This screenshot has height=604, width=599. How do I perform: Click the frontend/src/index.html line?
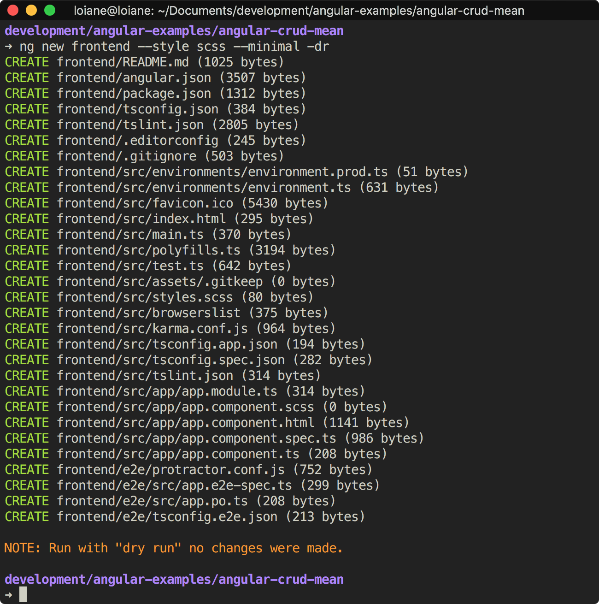coord(159,219)
